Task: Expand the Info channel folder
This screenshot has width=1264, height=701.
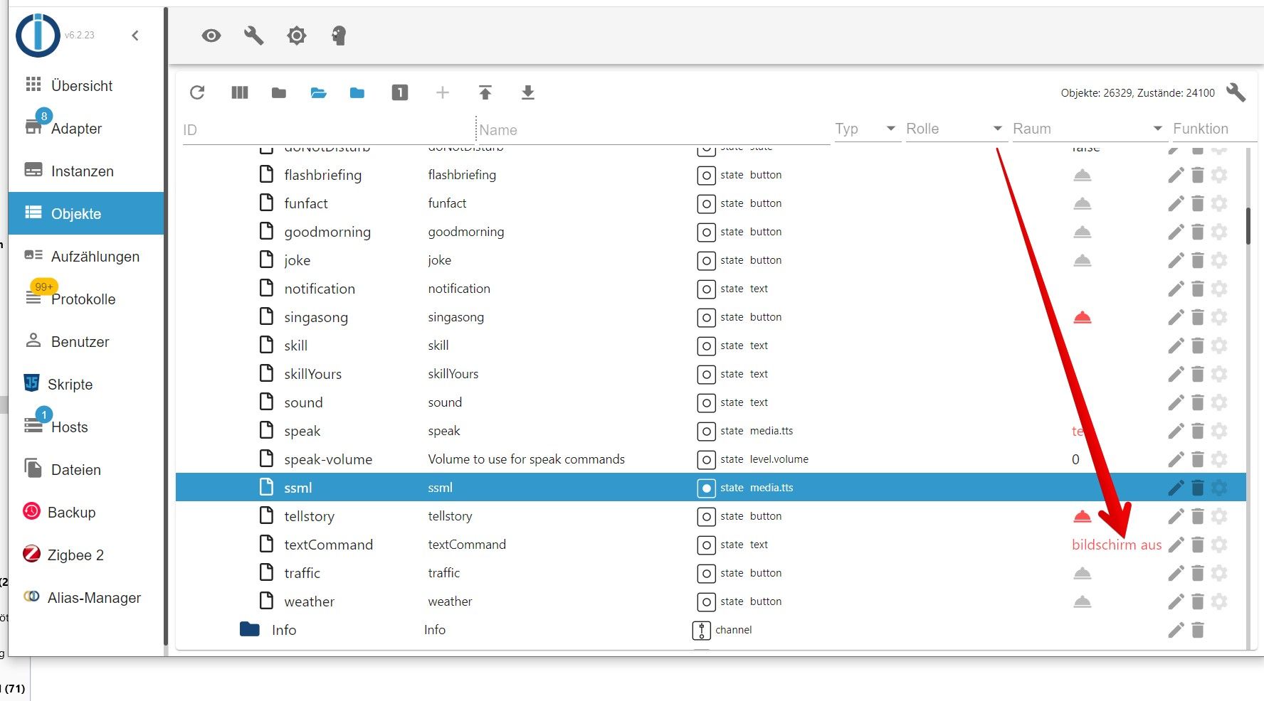Action: 250,629
